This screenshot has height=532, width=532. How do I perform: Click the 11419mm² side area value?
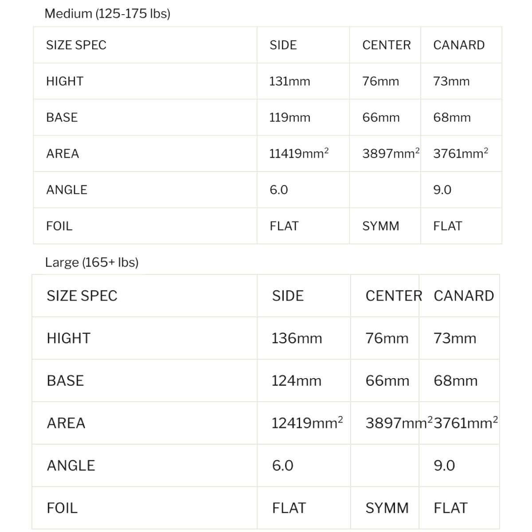pos(299,153)
